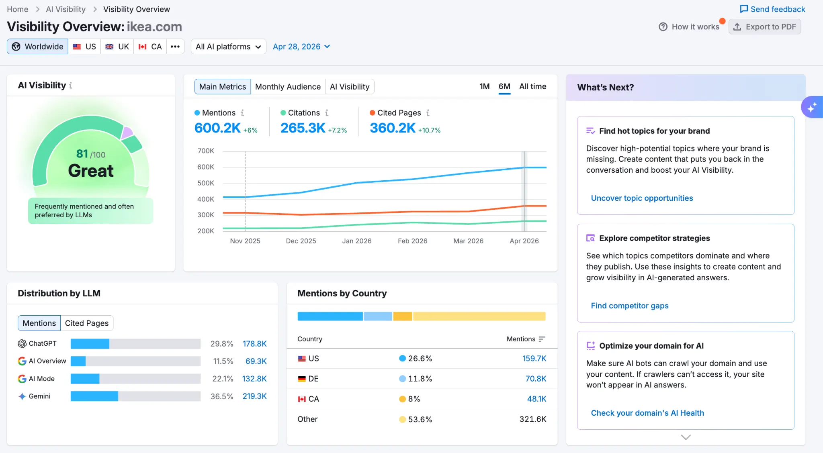Click Uncover topic opportunities link
This screenshot has width=823, height=453.
[642, 198]
